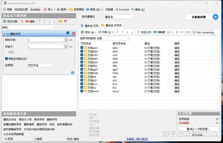Increase the 移除计数 value with up arrow
The image size is (223, 143).
66,39
